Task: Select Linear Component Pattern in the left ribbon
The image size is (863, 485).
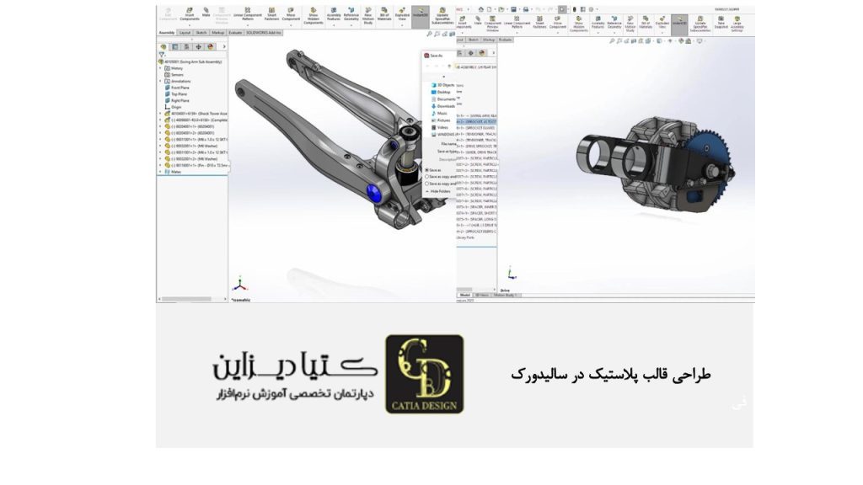Action: [249, 16]
